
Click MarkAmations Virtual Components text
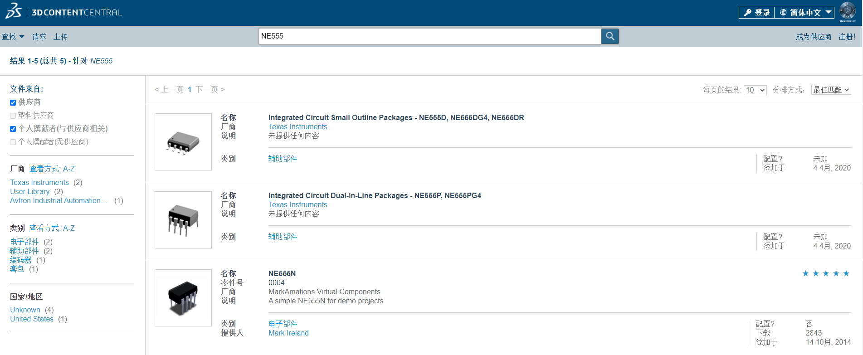pyautogui.click(x=324, y=292)
